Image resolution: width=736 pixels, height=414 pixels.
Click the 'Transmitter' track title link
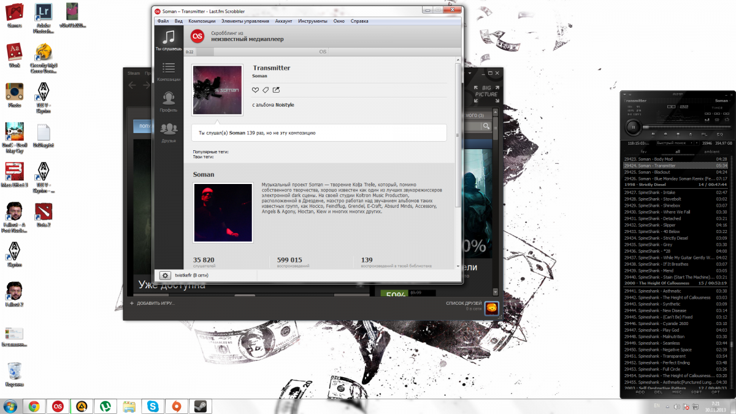271,67
